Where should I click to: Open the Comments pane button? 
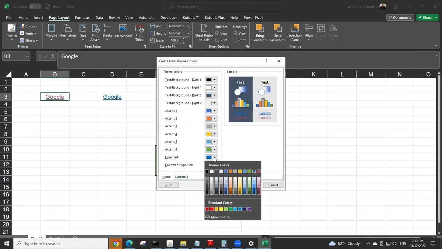point(400,17)
